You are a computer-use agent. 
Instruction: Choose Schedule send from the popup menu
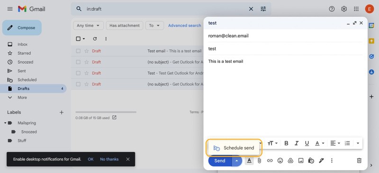click(x=234, y=148)
